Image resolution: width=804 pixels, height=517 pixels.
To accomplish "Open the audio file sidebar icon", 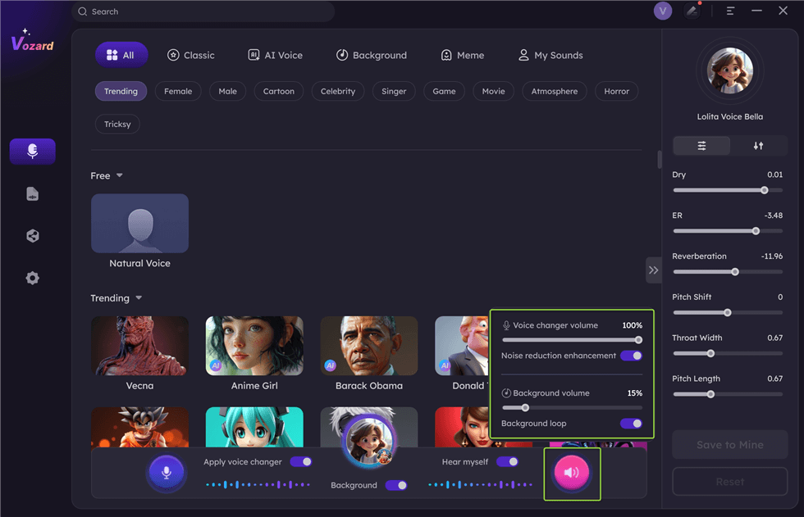I will (x=33, y=194).
